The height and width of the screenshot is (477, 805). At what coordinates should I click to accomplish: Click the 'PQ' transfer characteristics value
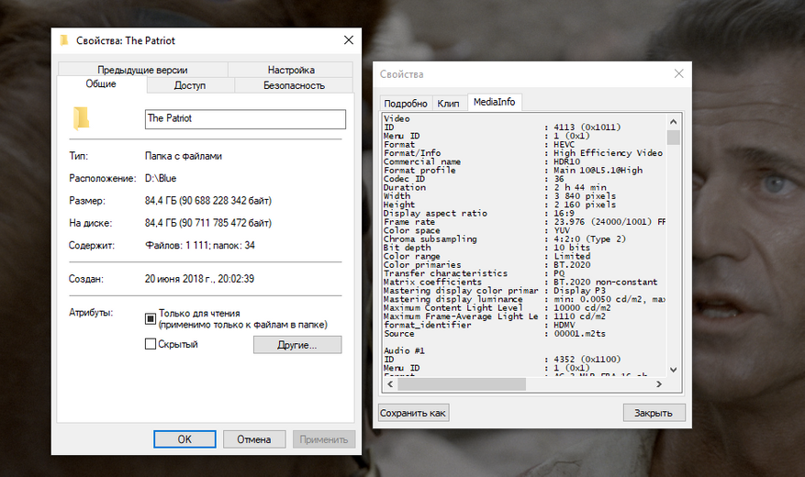559,273
